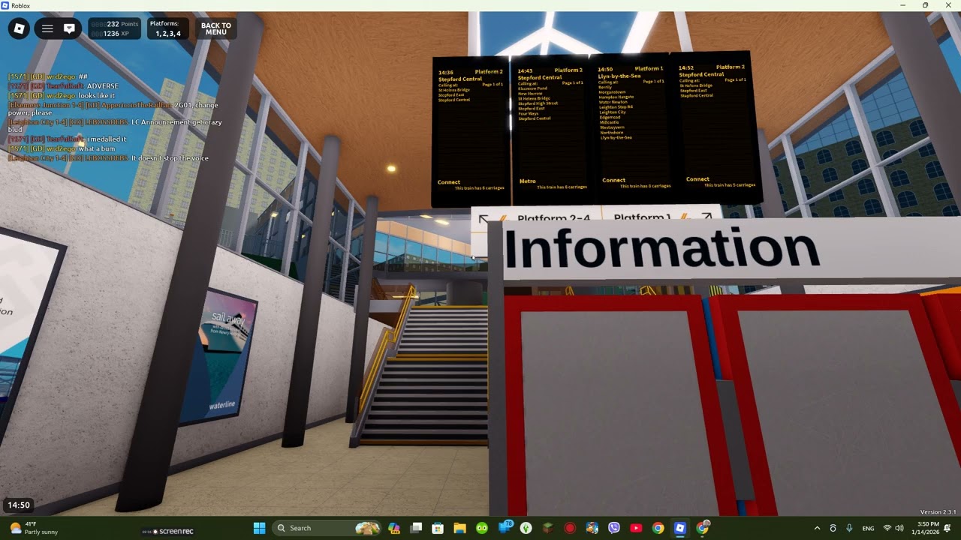Viewport: 961px width, 540px height.
Task: Open the clock showing 3:50 PM
Action: pos(926,528)
